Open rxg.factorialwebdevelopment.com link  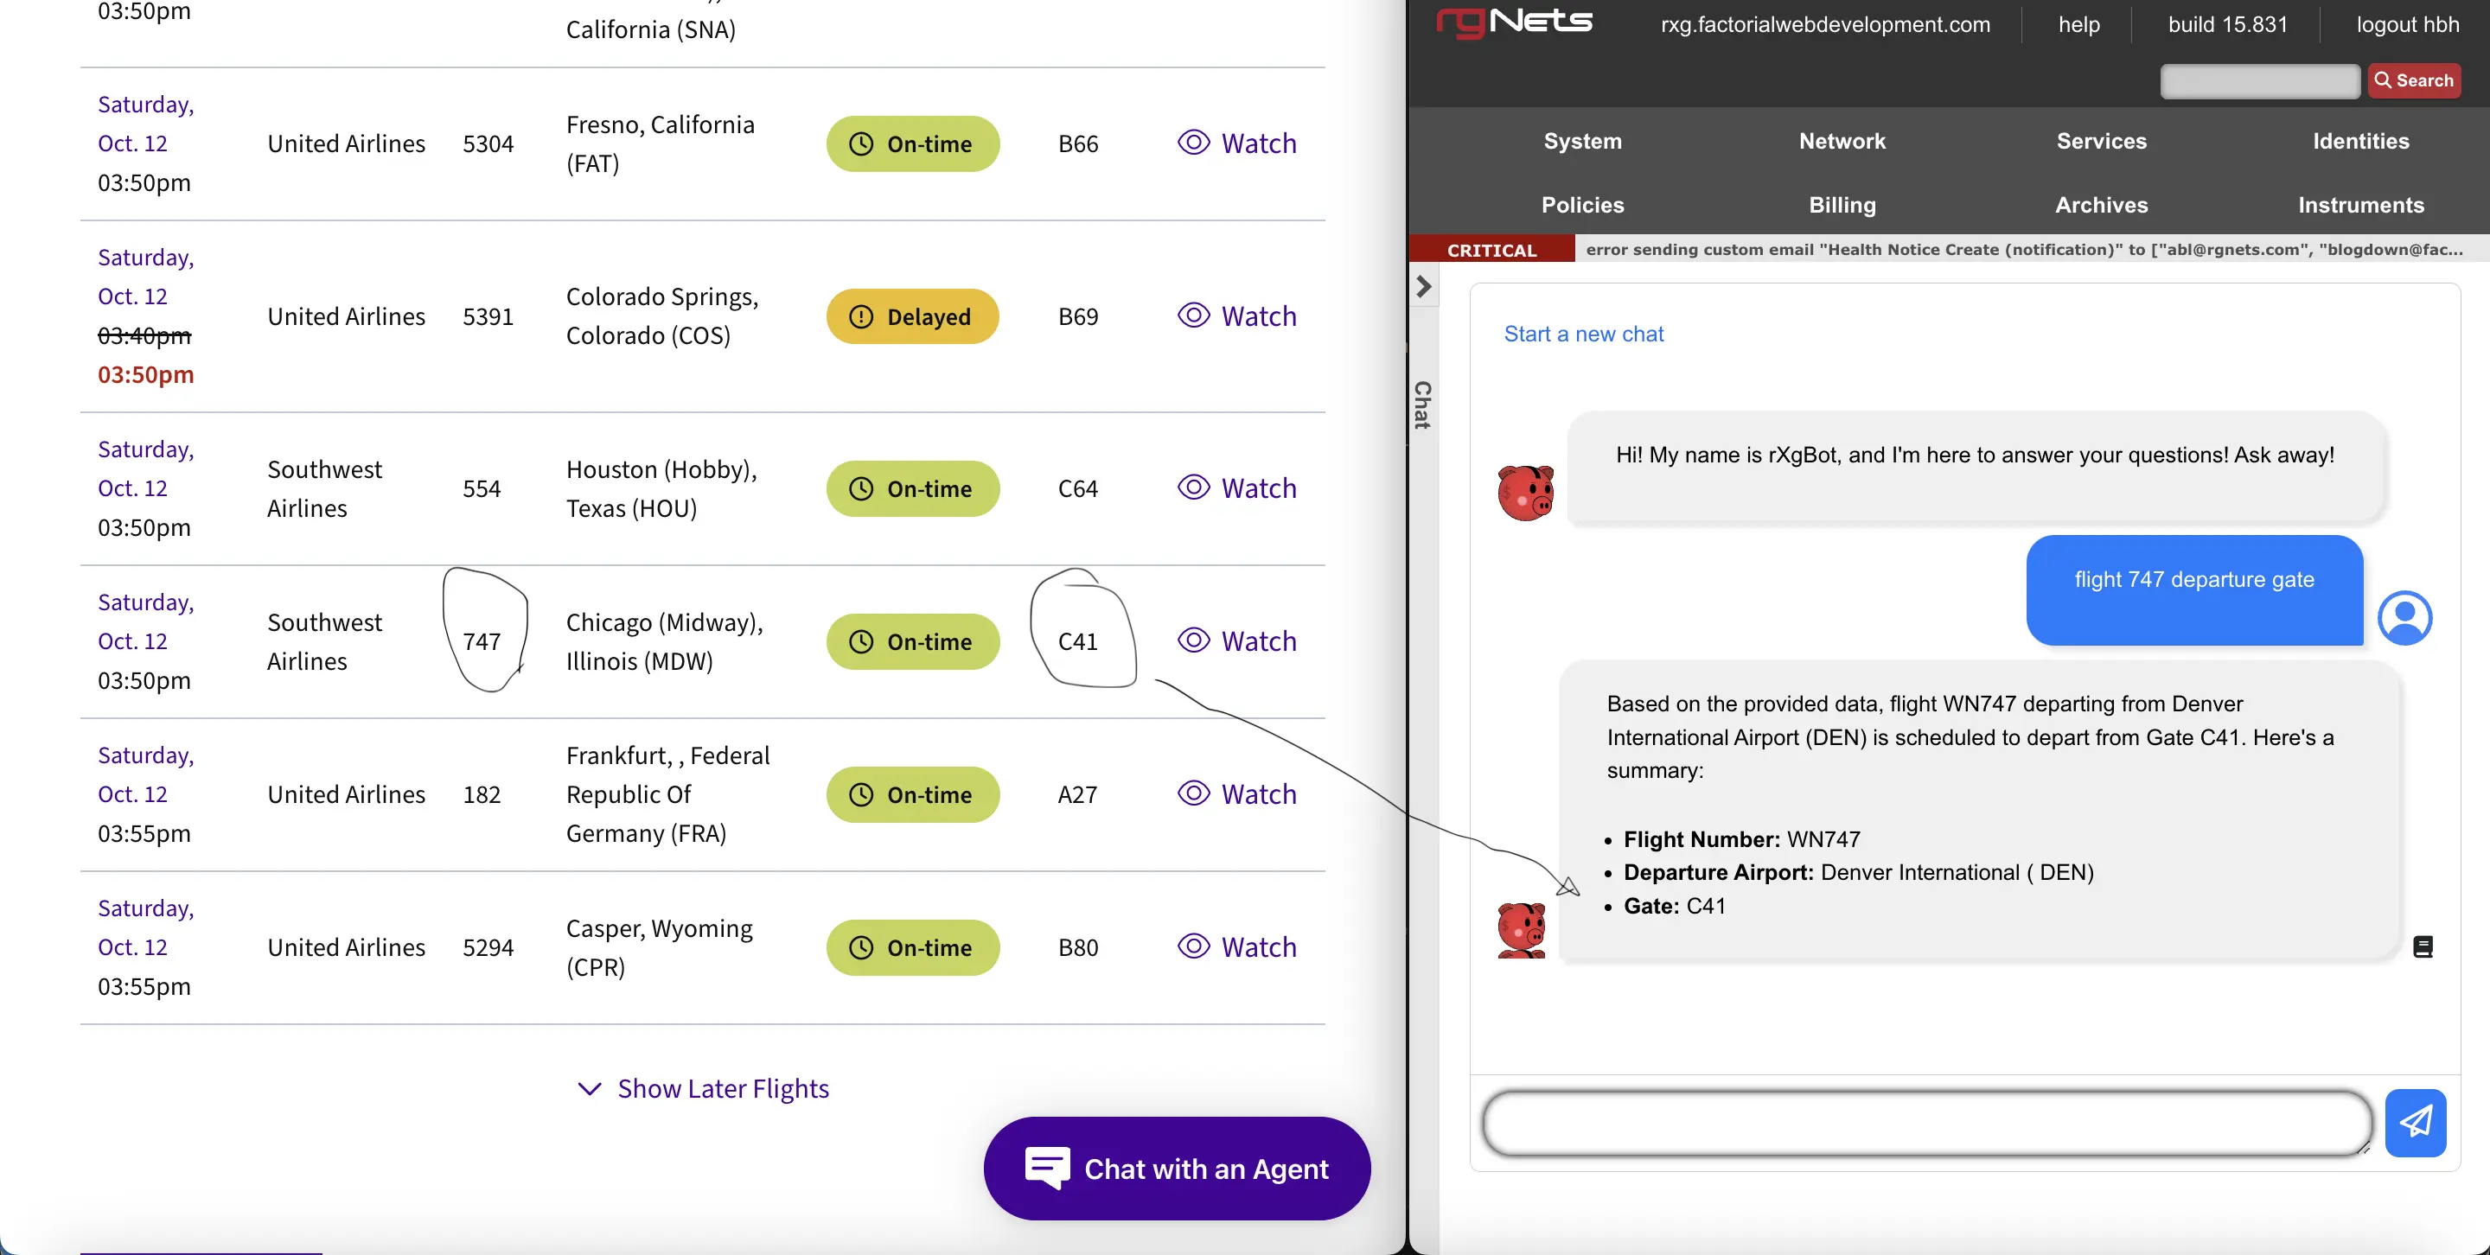click(x=1825, y=24)
